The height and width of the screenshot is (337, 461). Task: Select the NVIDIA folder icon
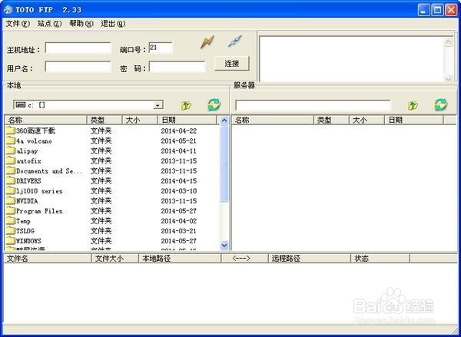[x=11, y=200]
